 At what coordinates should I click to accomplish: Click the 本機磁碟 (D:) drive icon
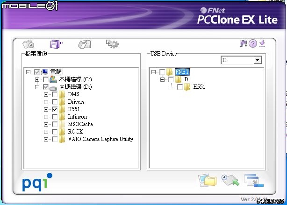click(x=53, y=88)
